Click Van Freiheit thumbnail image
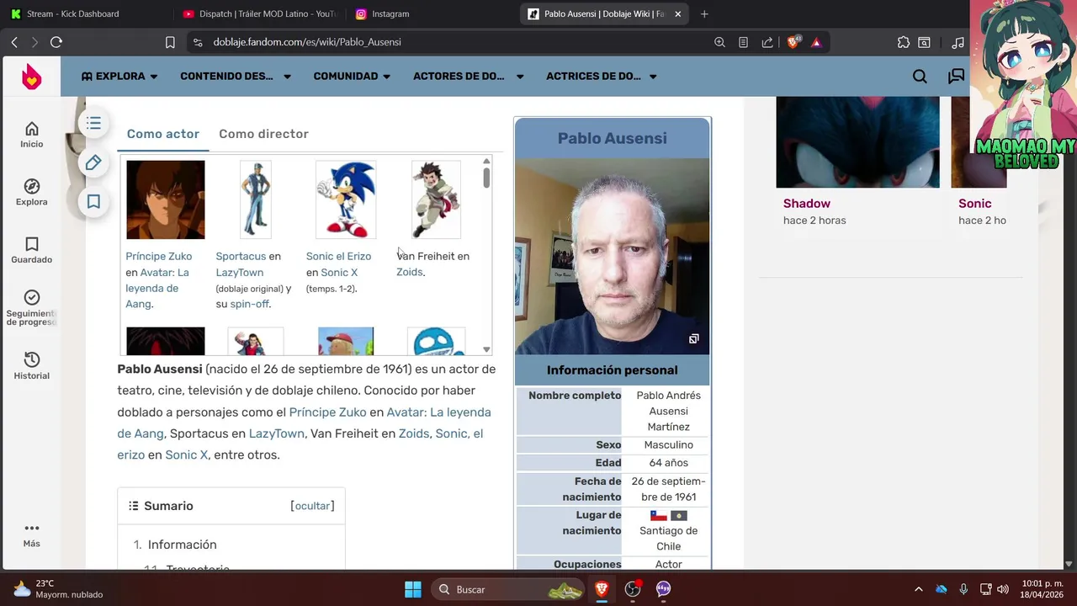The width and height of the screenshot is (1077, 606). [x=436, y=199]
